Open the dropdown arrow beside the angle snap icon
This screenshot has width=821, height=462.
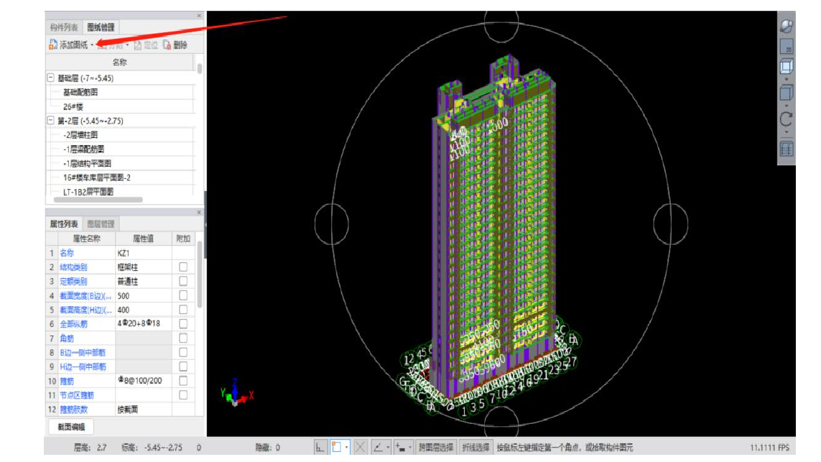tap(388, 448)
